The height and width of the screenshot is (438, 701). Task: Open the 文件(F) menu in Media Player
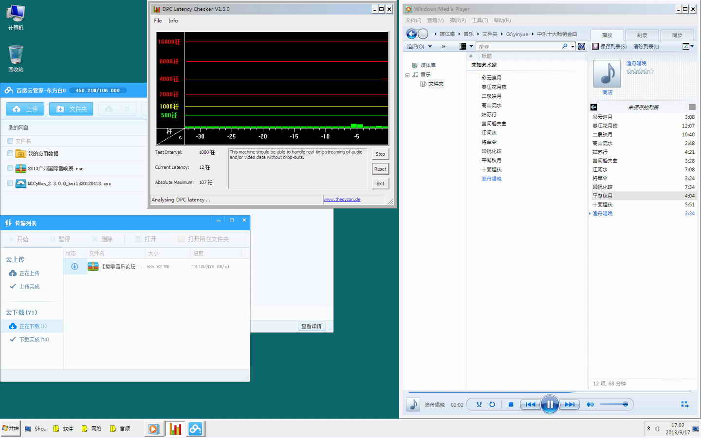tap(413, 20)
